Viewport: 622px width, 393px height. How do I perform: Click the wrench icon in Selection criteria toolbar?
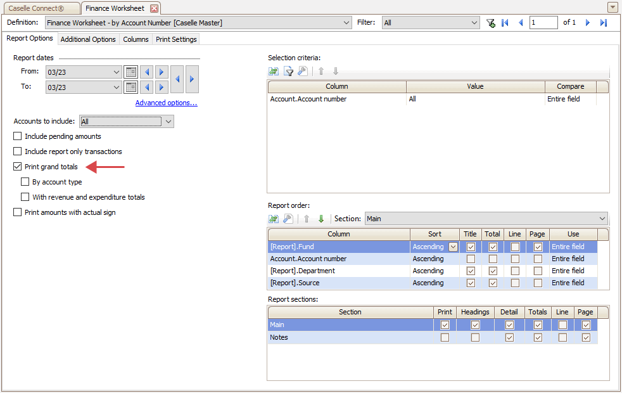(303, 72)
